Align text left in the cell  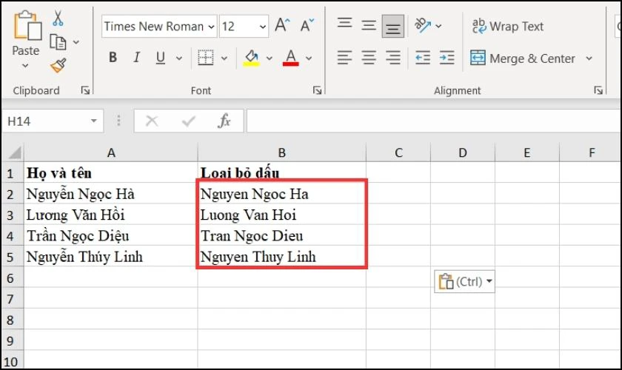tap(344, 58)
